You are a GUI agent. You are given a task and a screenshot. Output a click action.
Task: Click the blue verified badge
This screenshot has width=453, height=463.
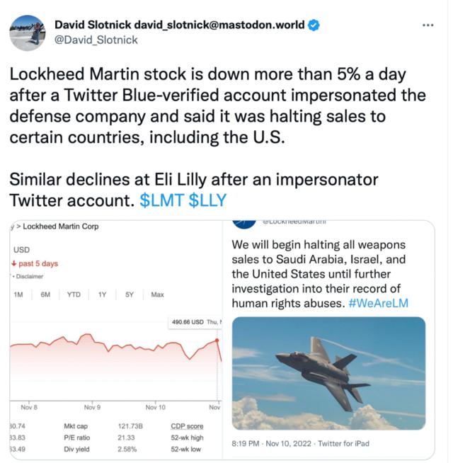tap(314, 25)
